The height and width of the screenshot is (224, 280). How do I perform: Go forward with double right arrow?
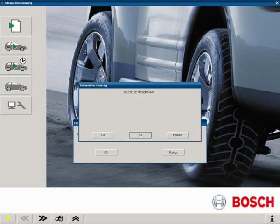tap(42, 218)
